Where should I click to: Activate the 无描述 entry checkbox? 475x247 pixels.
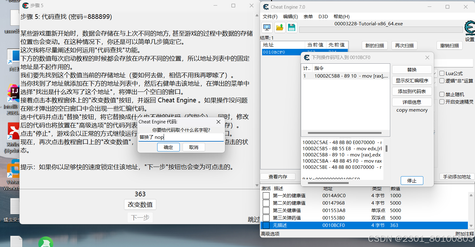[x=266, y=225]
